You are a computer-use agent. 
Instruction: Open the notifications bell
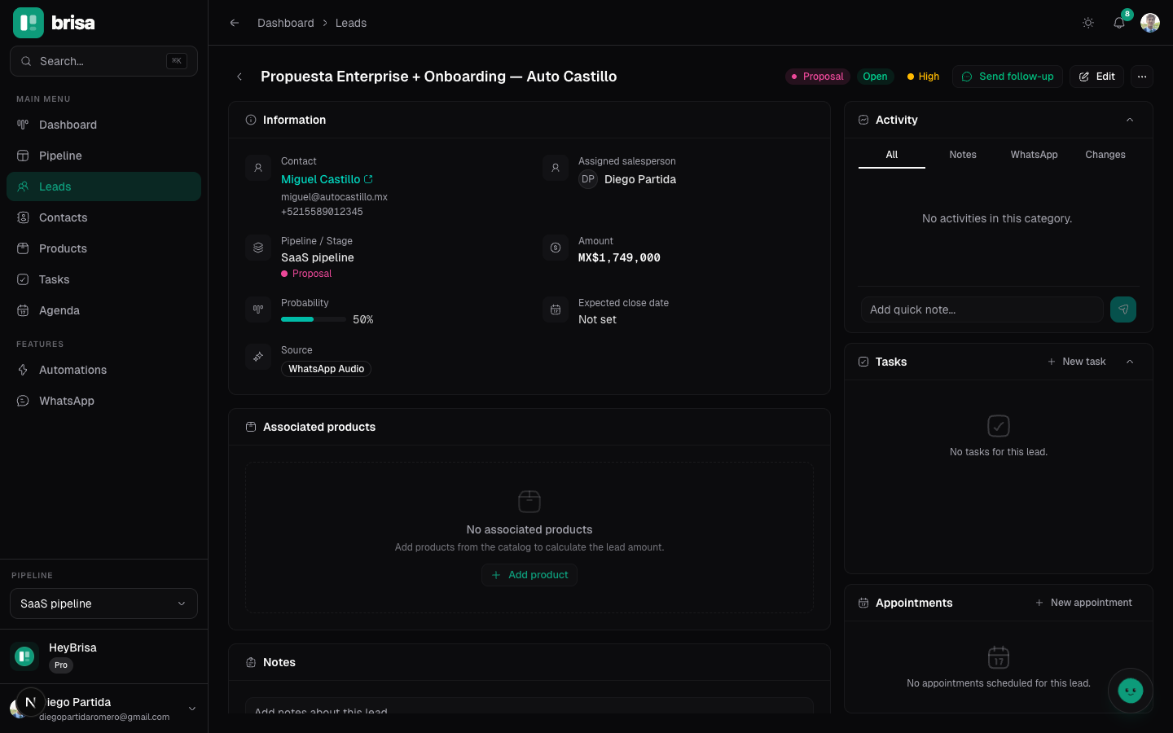tap(1119, 23)
